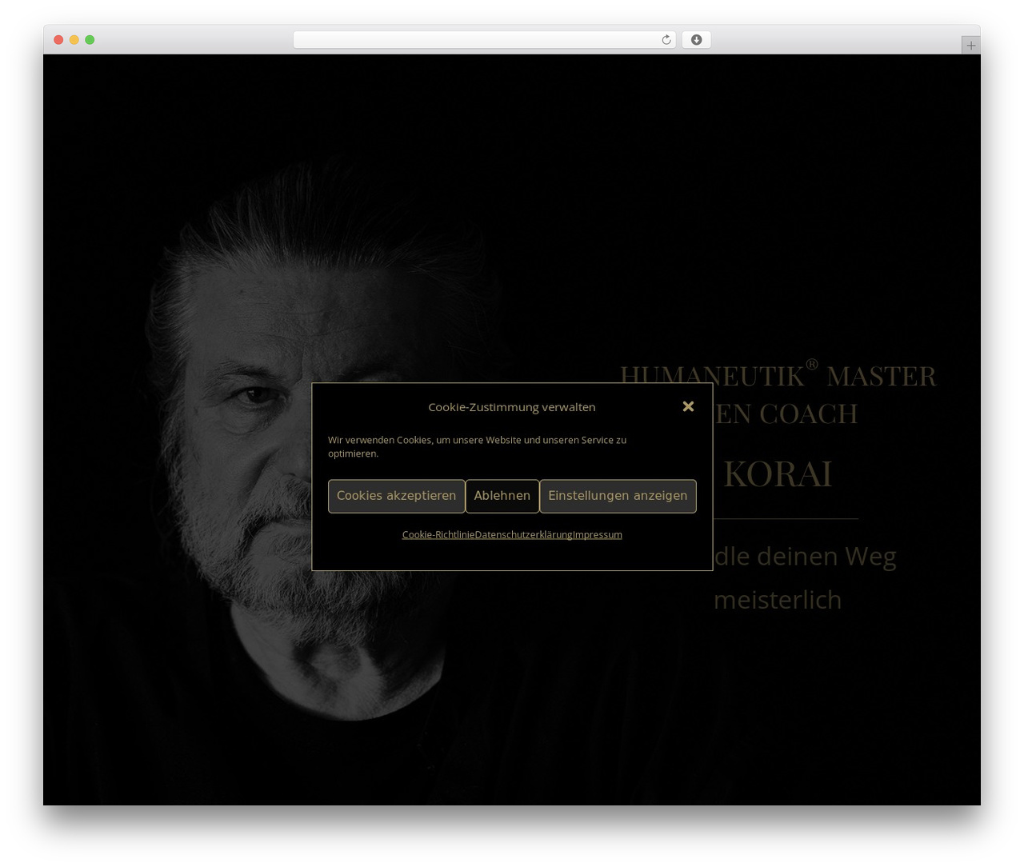The height and width of the screenshot is (867, 1024).
Task: Click the yellow minimize window button
Action: click(x=74, y=40)
